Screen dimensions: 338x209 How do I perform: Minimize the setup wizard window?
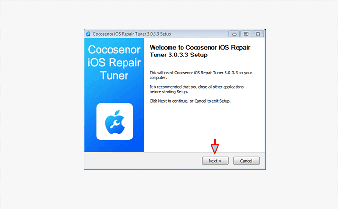coord(234,34)
